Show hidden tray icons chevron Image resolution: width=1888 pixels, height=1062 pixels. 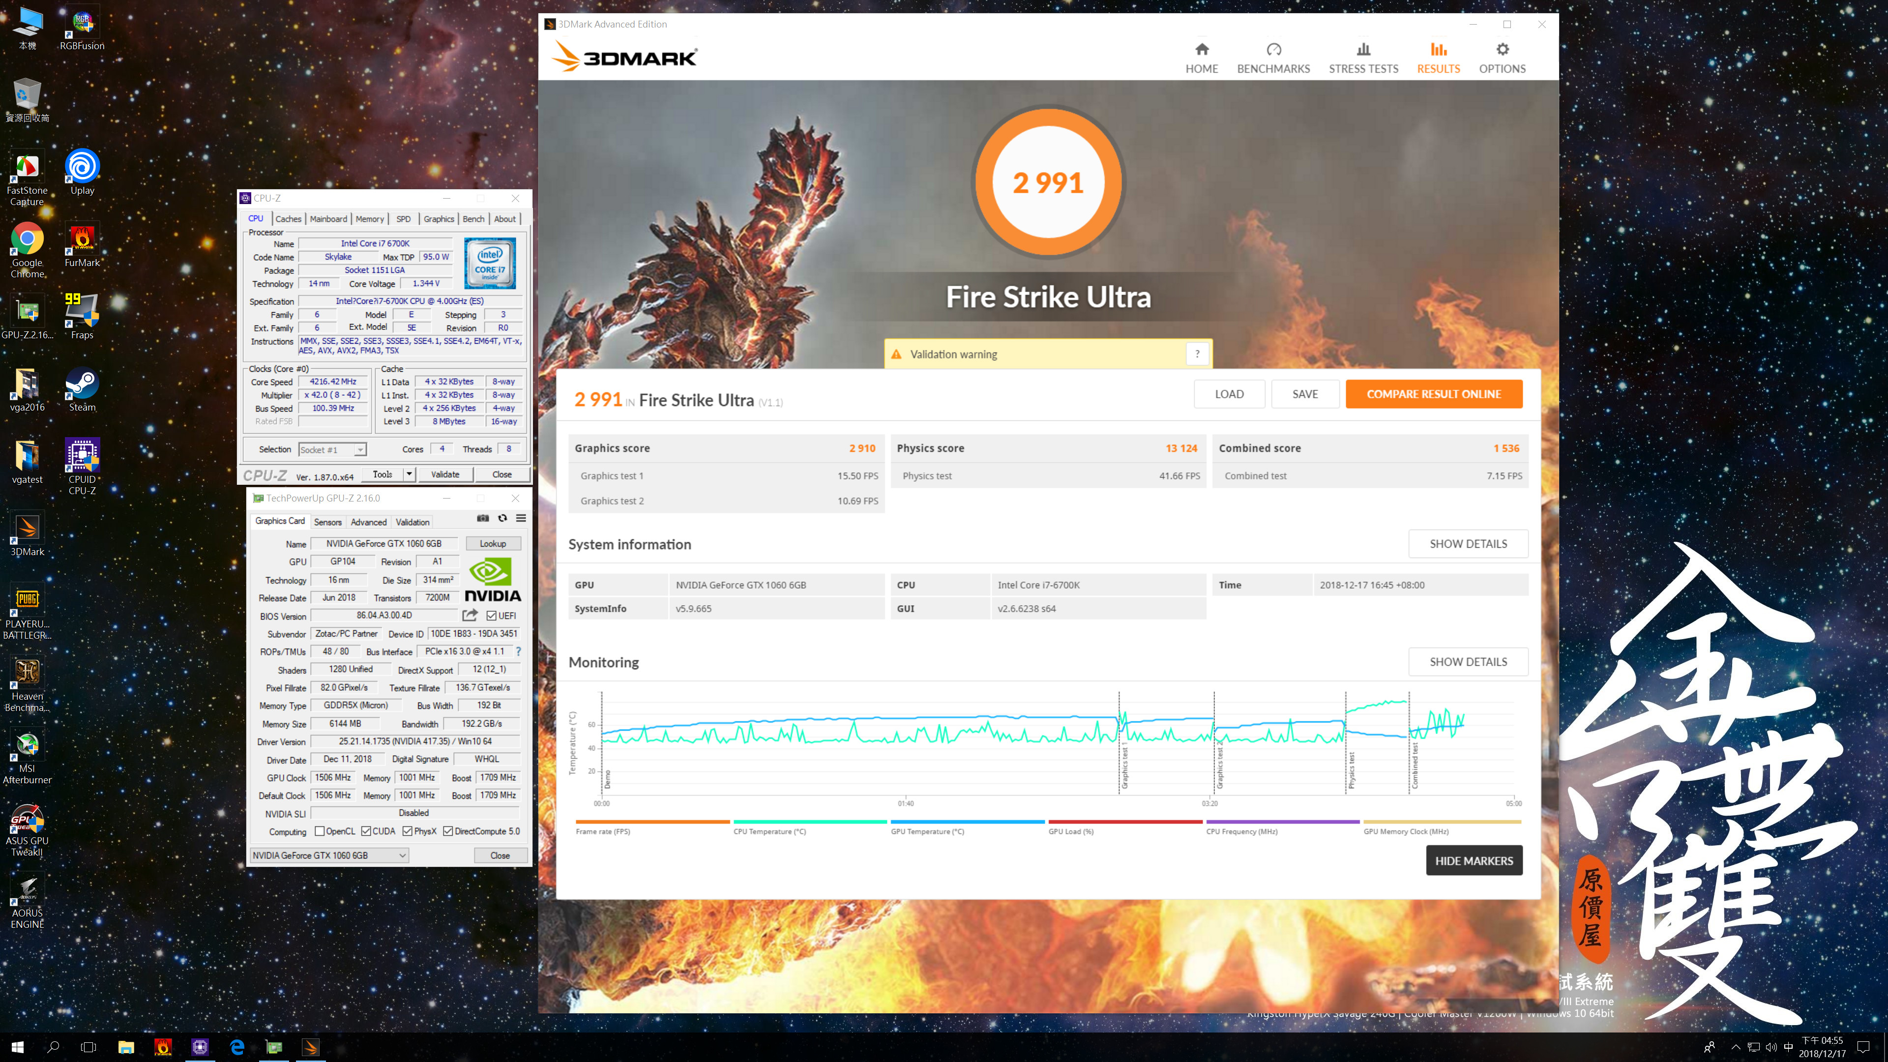tap(1736, 1047)
